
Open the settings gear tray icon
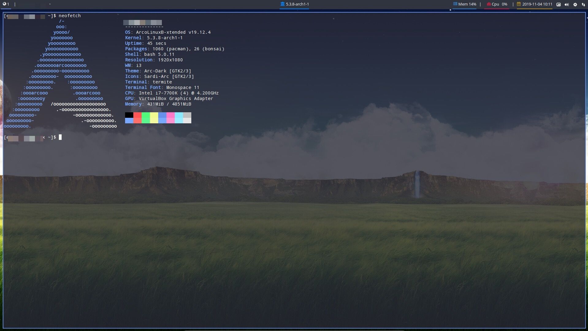[575, 5]
